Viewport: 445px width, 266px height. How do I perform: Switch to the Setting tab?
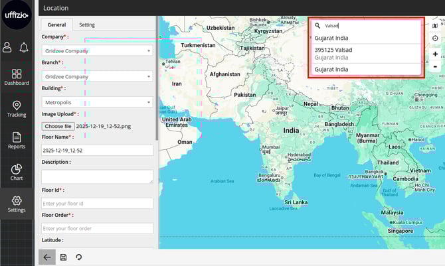pos(87,25)
